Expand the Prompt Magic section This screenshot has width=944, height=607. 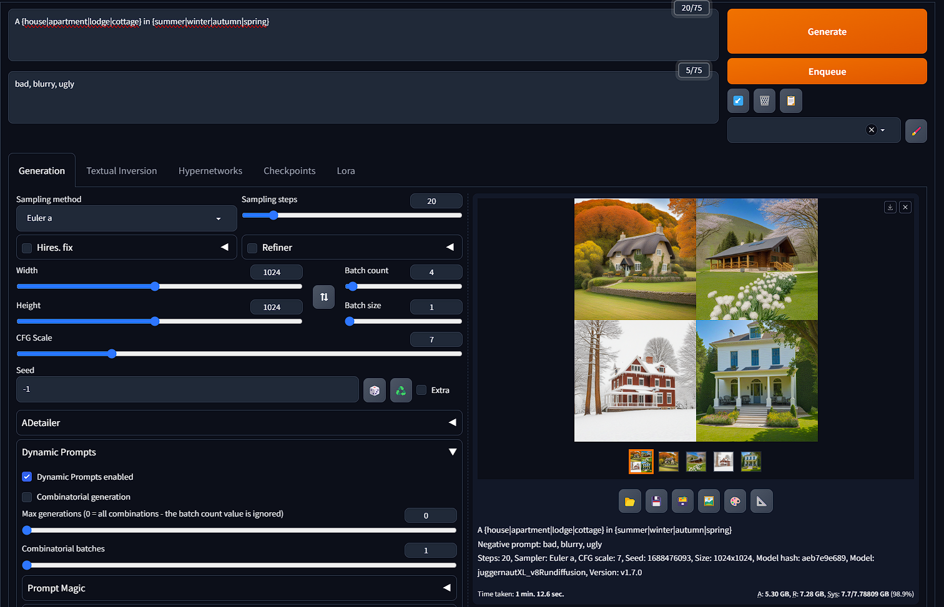pos(446,588)
